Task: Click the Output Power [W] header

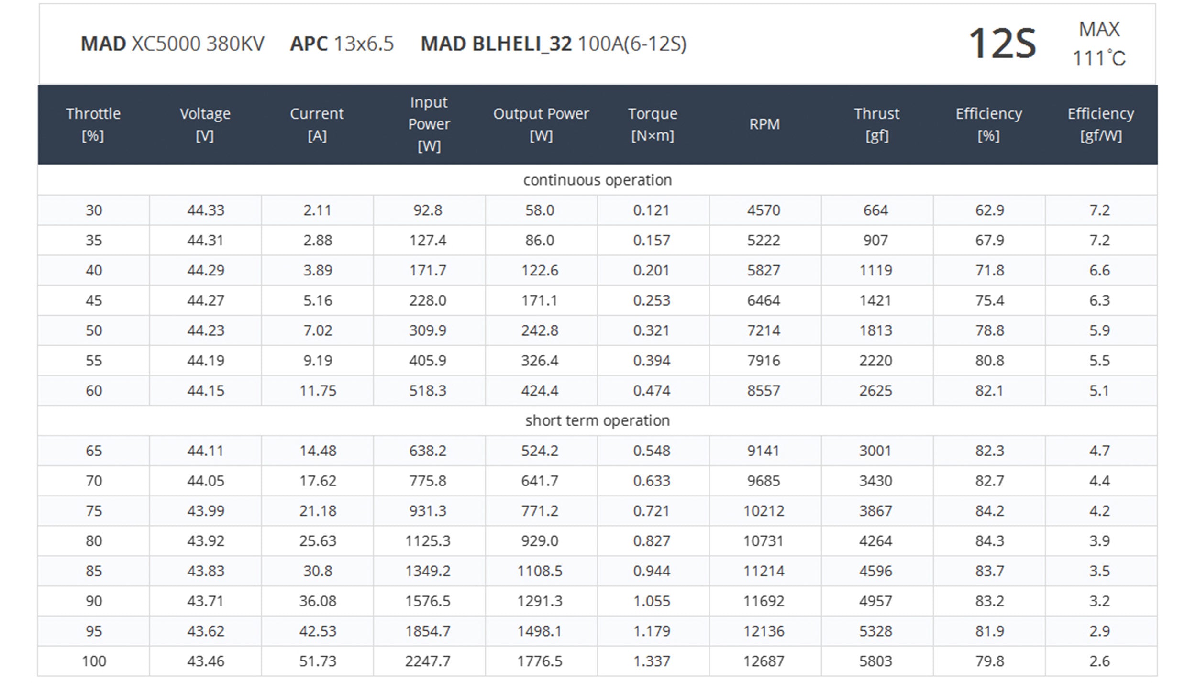Action: click(x=541, y=124)
